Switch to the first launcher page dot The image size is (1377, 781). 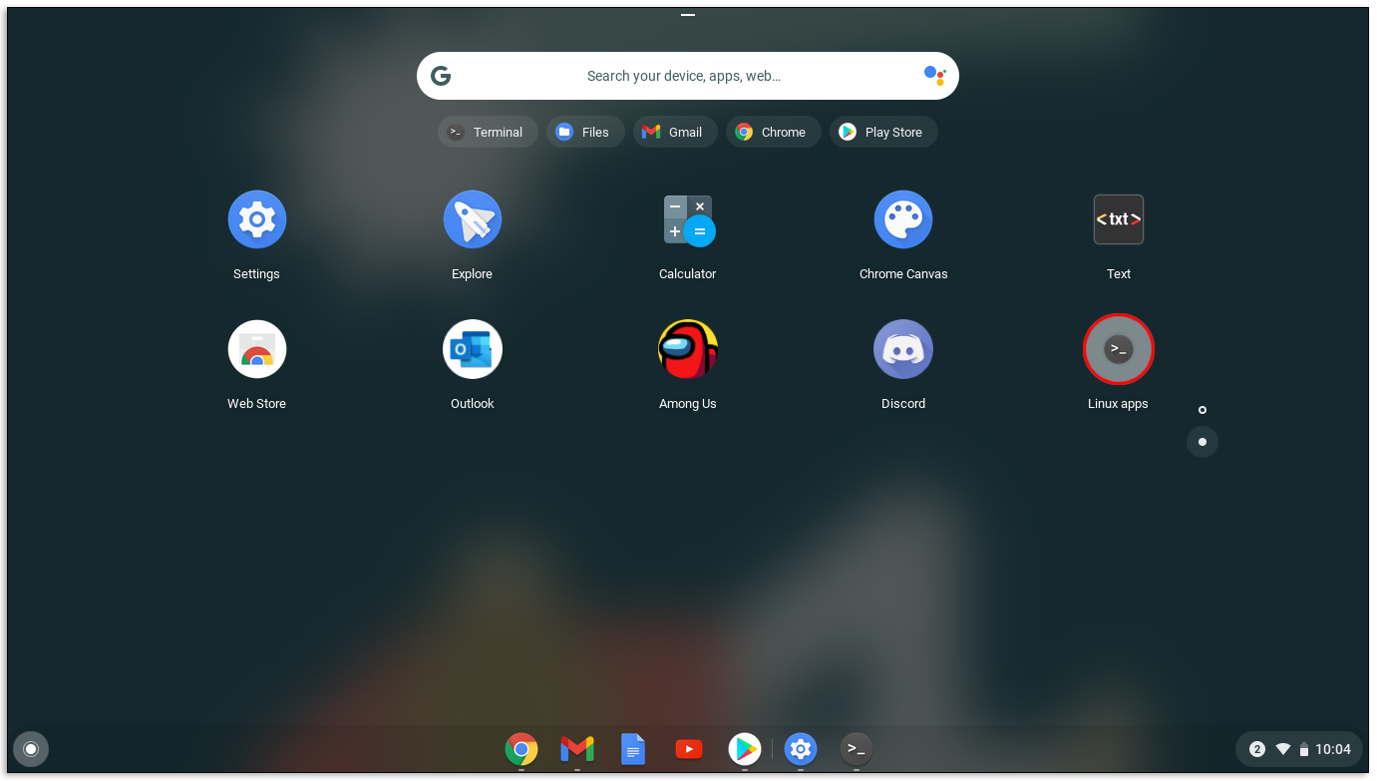1203,410
